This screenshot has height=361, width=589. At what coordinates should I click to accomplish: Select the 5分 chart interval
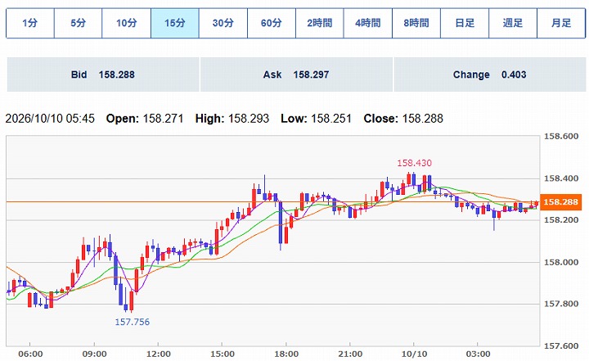79,23
